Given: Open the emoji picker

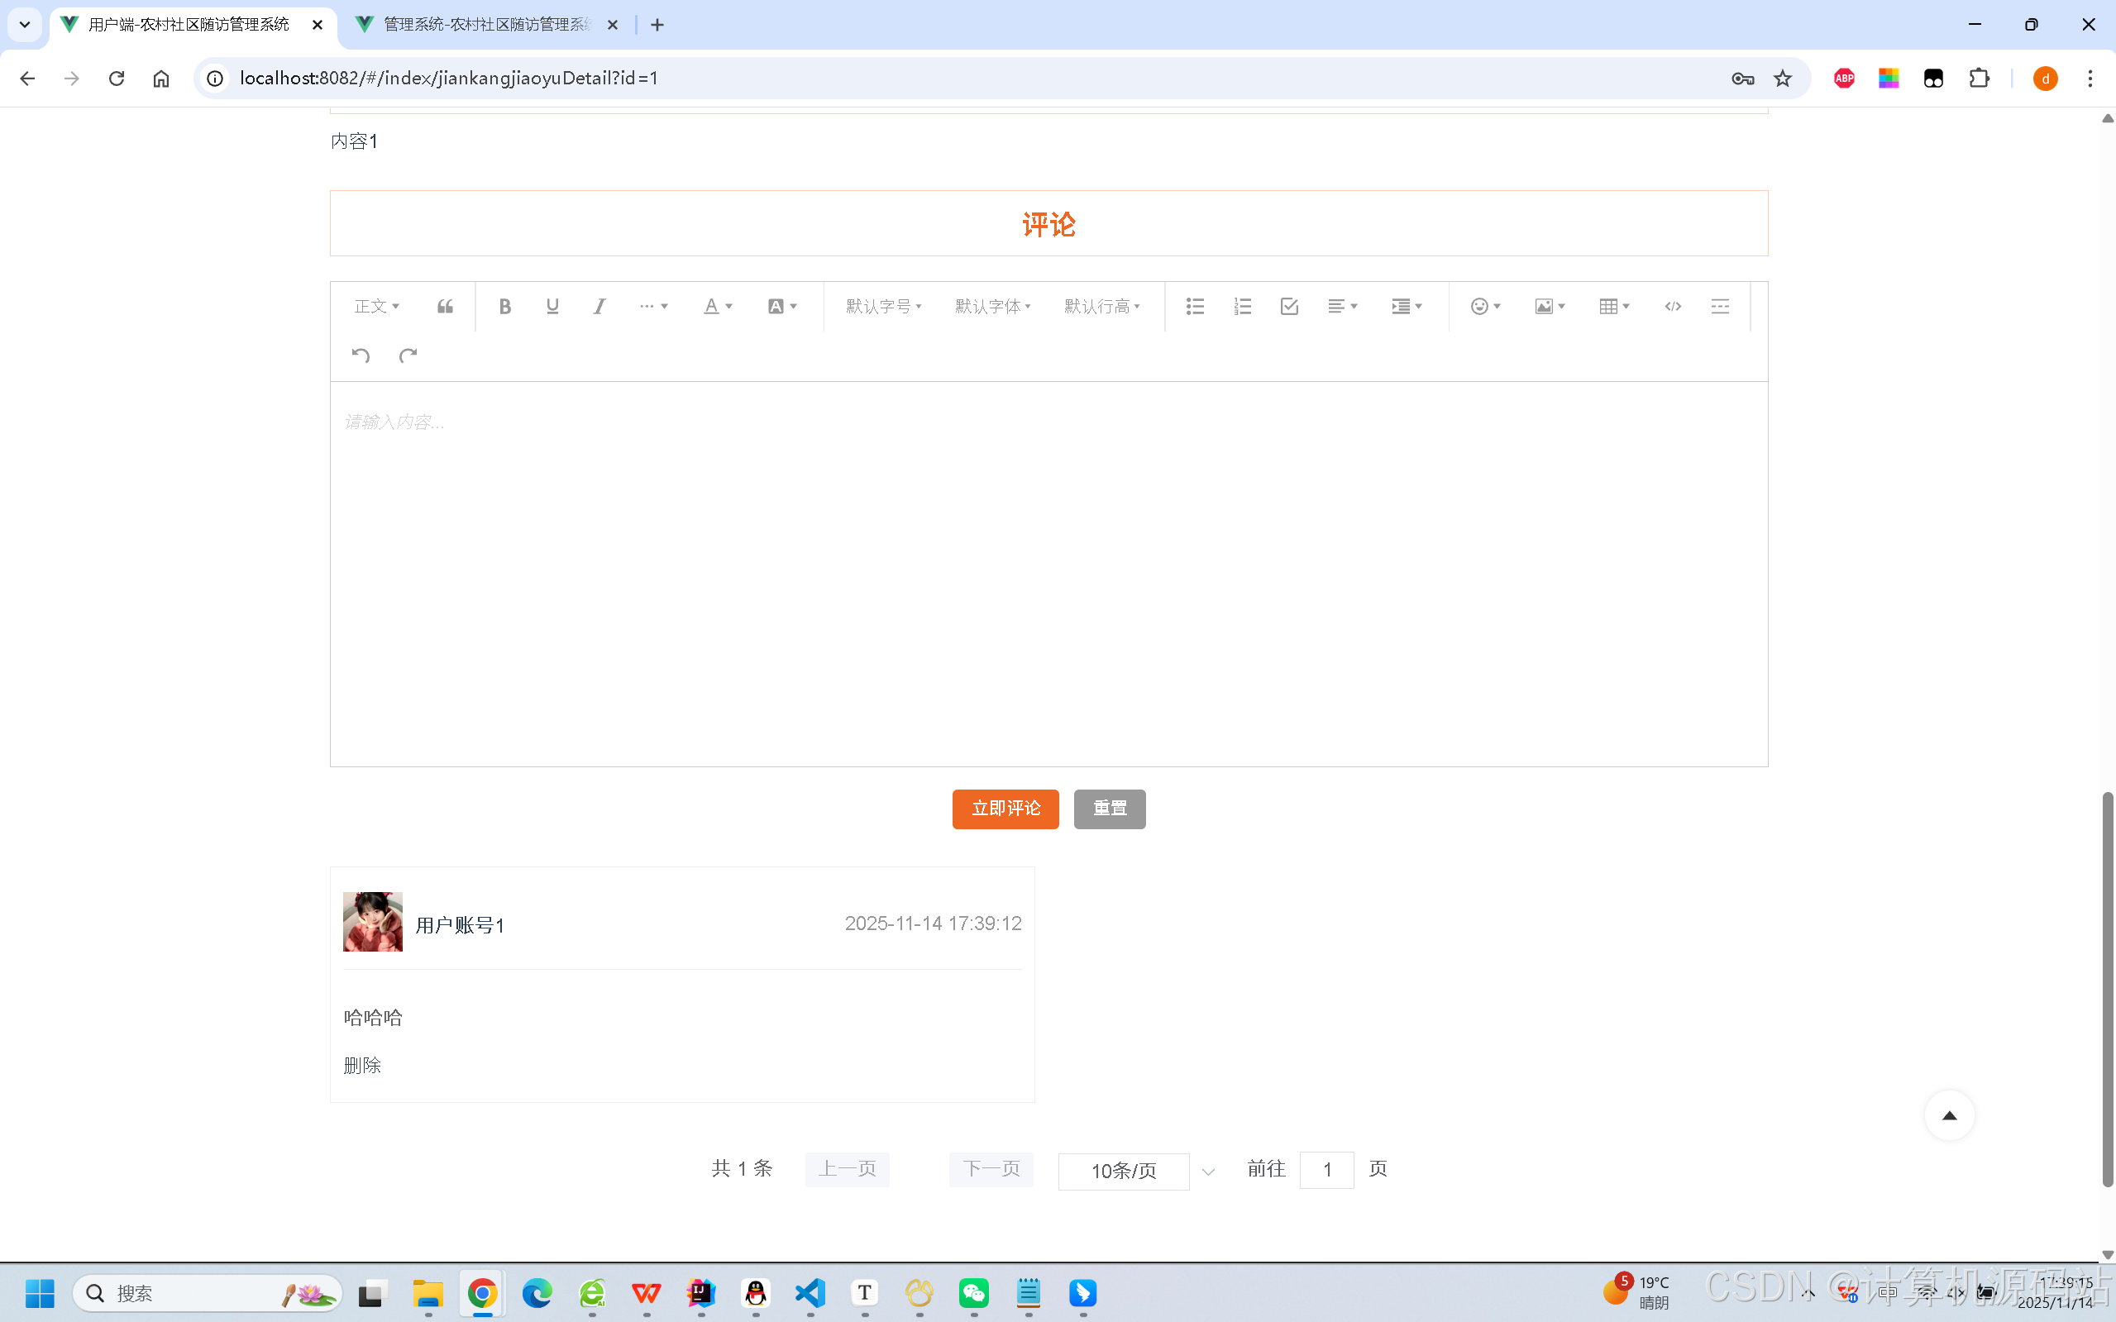Looking at the screenshot, I should (x=1486, y=306).
